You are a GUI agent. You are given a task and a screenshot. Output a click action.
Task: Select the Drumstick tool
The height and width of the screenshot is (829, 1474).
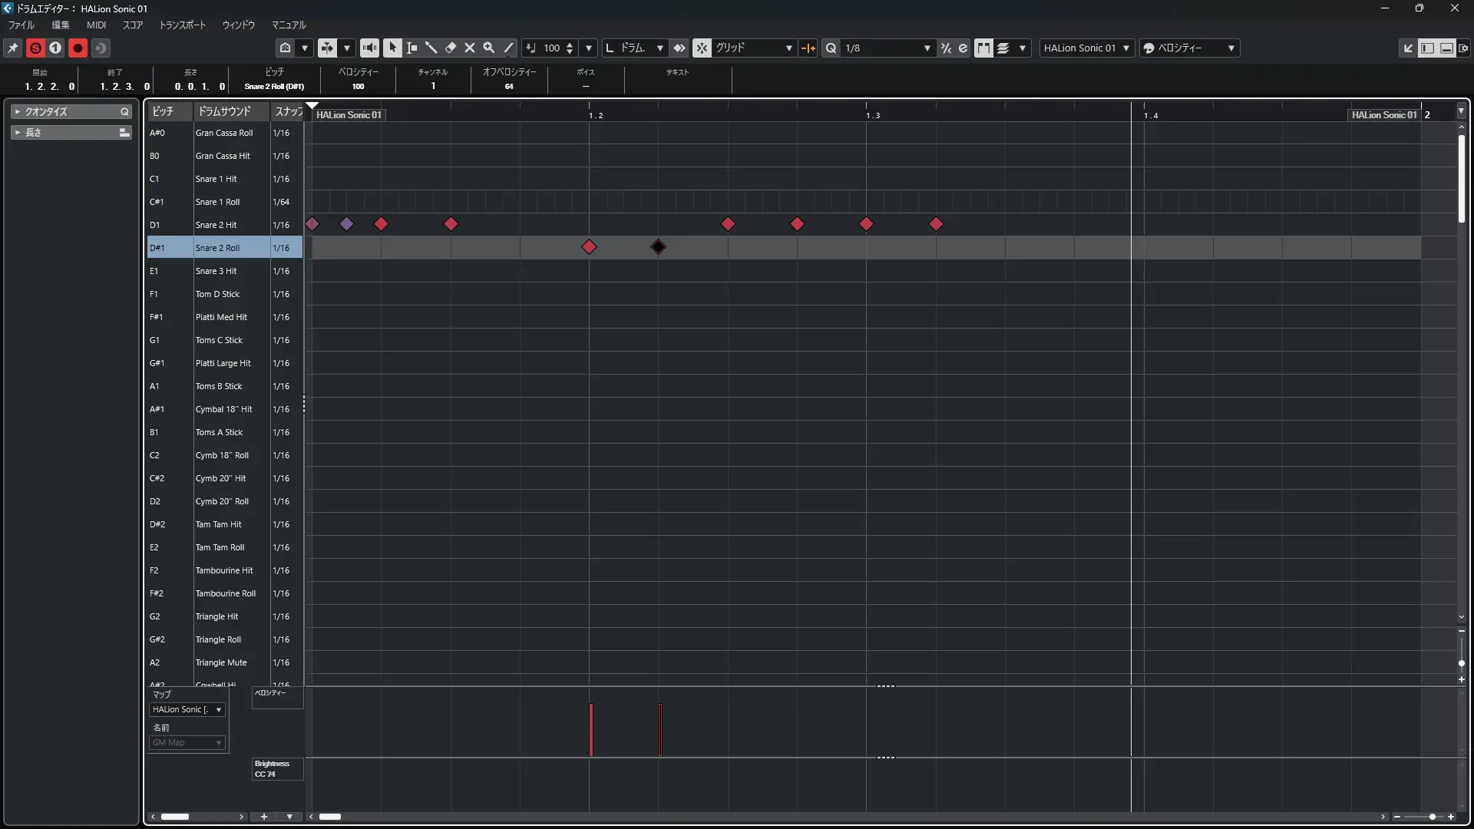pos(431,48)
